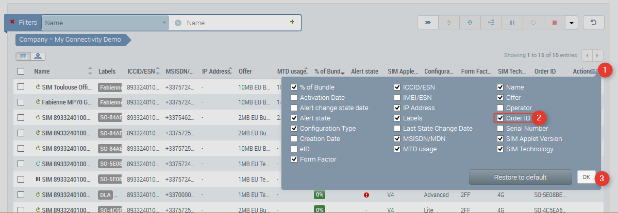This screenshot has width=618, height=213.
Task: Uncheck the Order ID column checkbox
Action: tap(500, 118)
